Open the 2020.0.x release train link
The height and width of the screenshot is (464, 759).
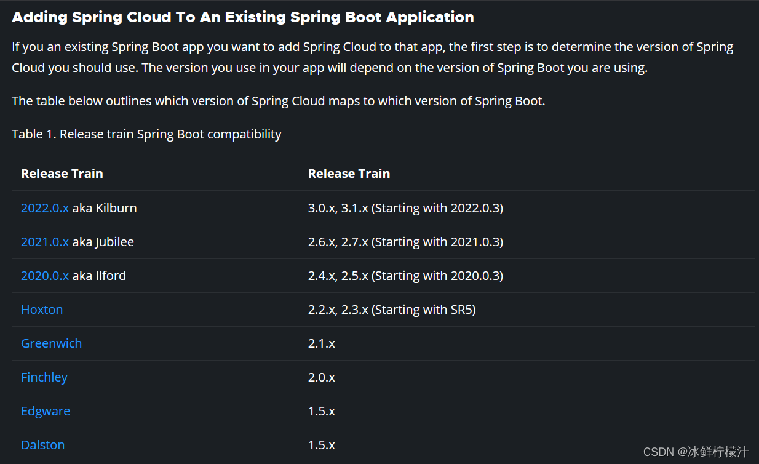coord(45,276)
